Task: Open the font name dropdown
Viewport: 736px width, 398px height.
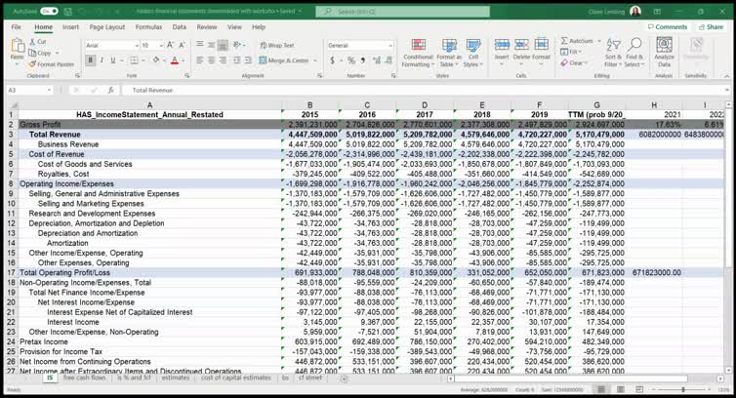Action: pos(137,46)
